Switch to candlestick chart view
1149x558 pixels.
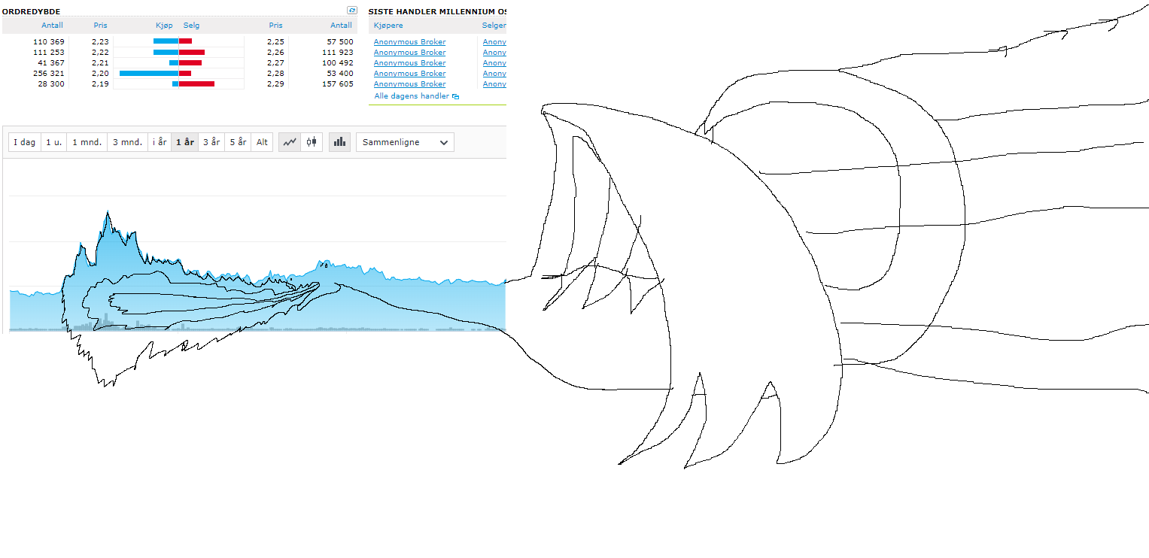tap(312, 142)
